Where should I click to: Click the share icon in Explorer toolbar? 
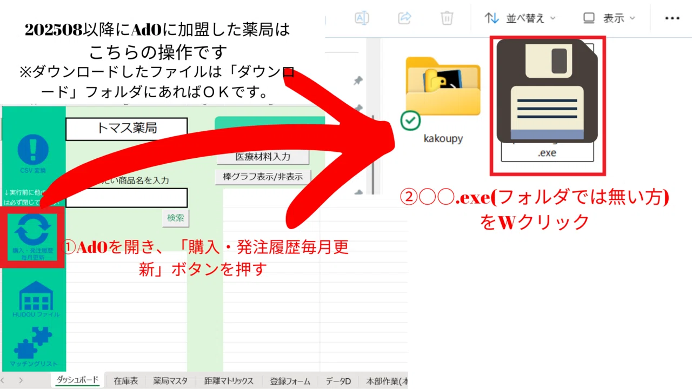tap(404, 18)
